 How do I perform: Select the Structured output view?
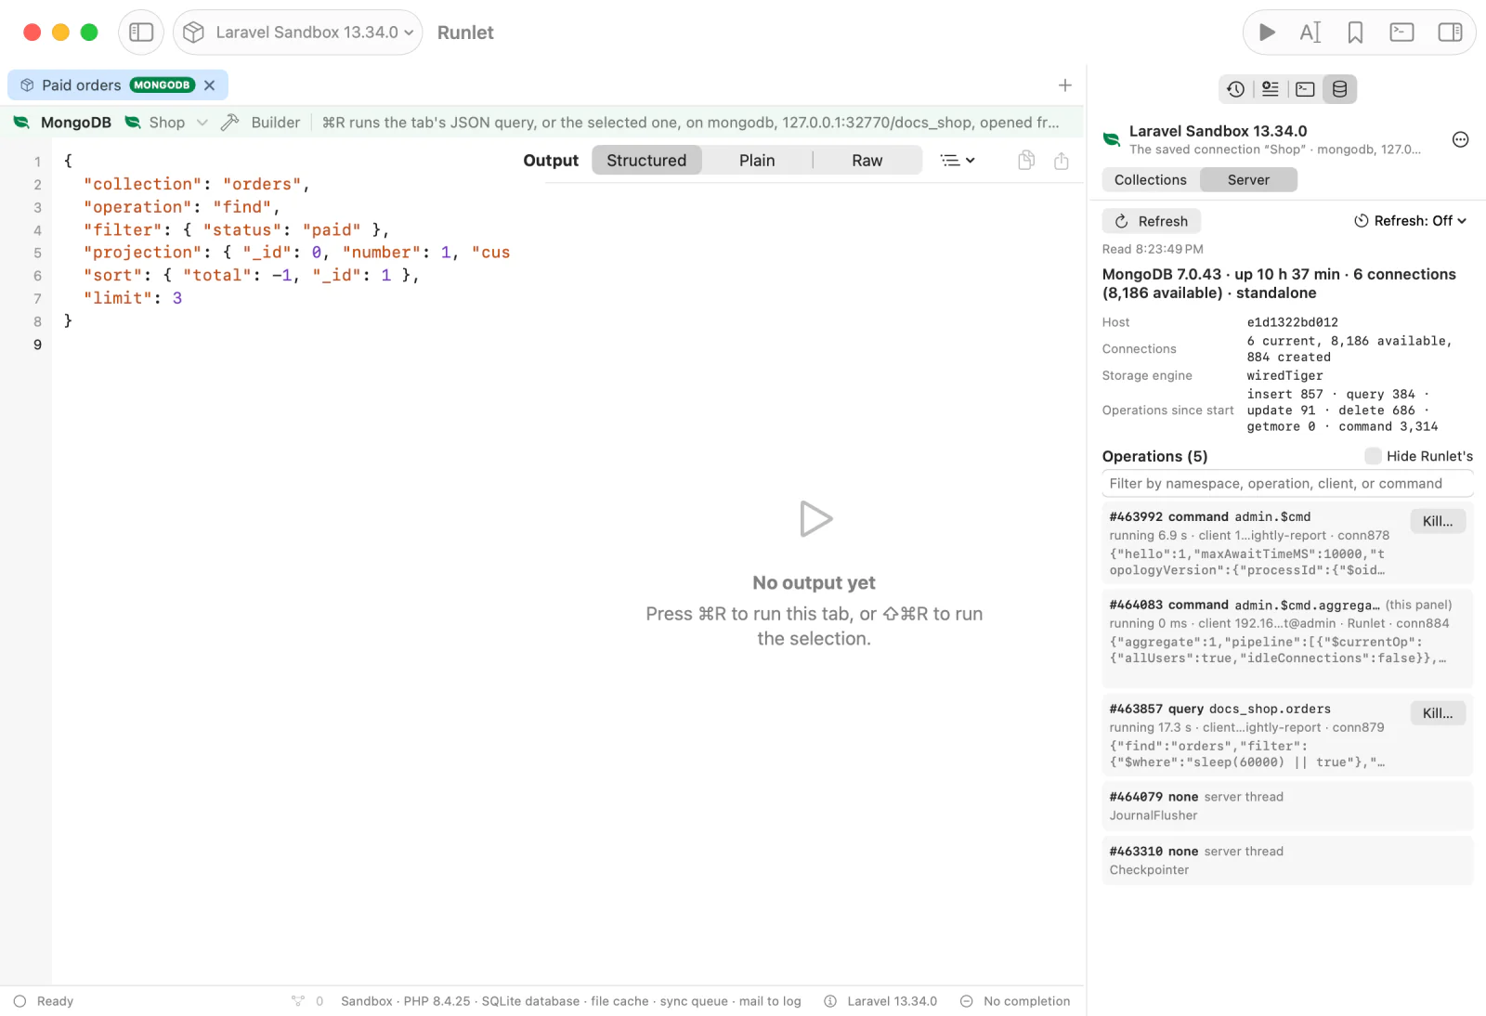(646, 161)
